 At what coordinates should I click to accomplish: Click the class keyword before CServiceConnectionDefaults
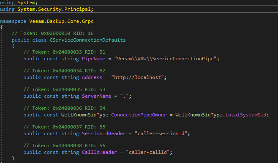39,40
